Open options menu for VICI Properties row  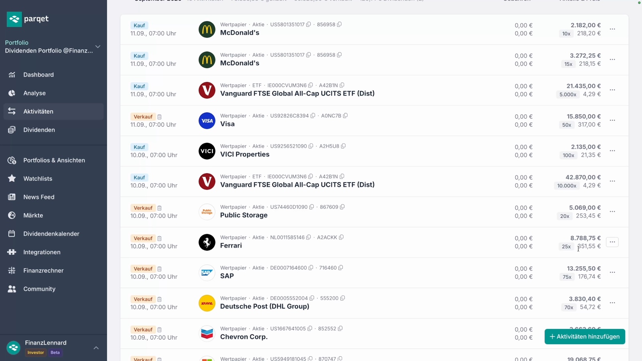pos(612,151)
